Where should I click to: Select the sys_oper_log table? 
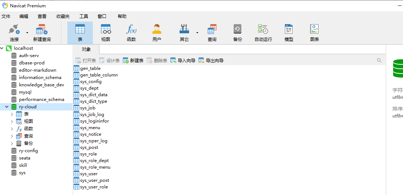click(x=94, y=141)
